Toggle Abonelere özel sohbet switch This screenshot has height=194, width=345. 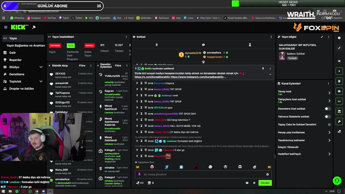pyautogui.click(x=327, y=109)
